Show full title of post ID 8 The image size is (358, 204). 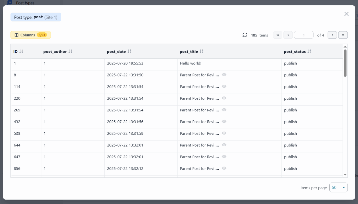224,74
